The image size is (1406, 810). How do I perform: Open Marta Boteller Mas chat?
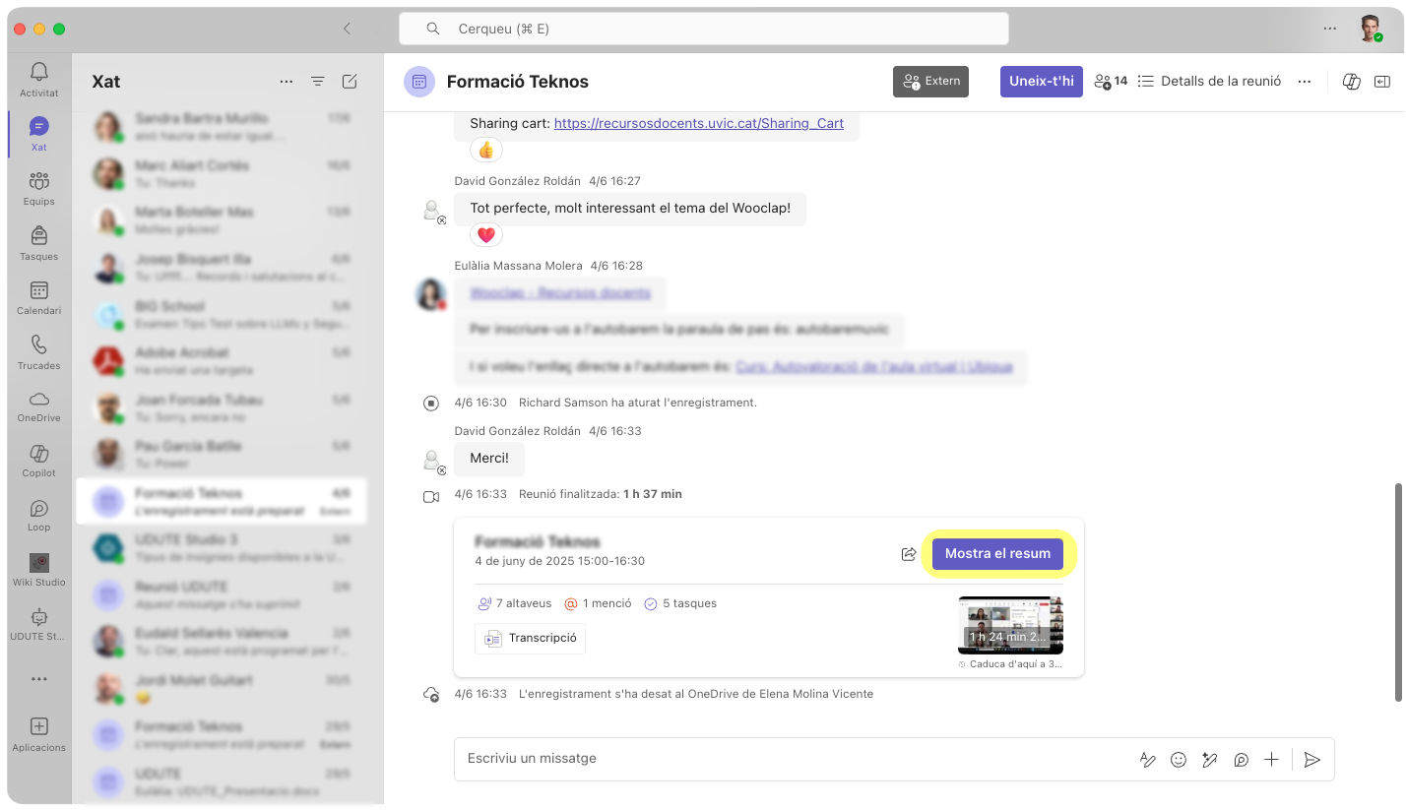tap(221, 220)
